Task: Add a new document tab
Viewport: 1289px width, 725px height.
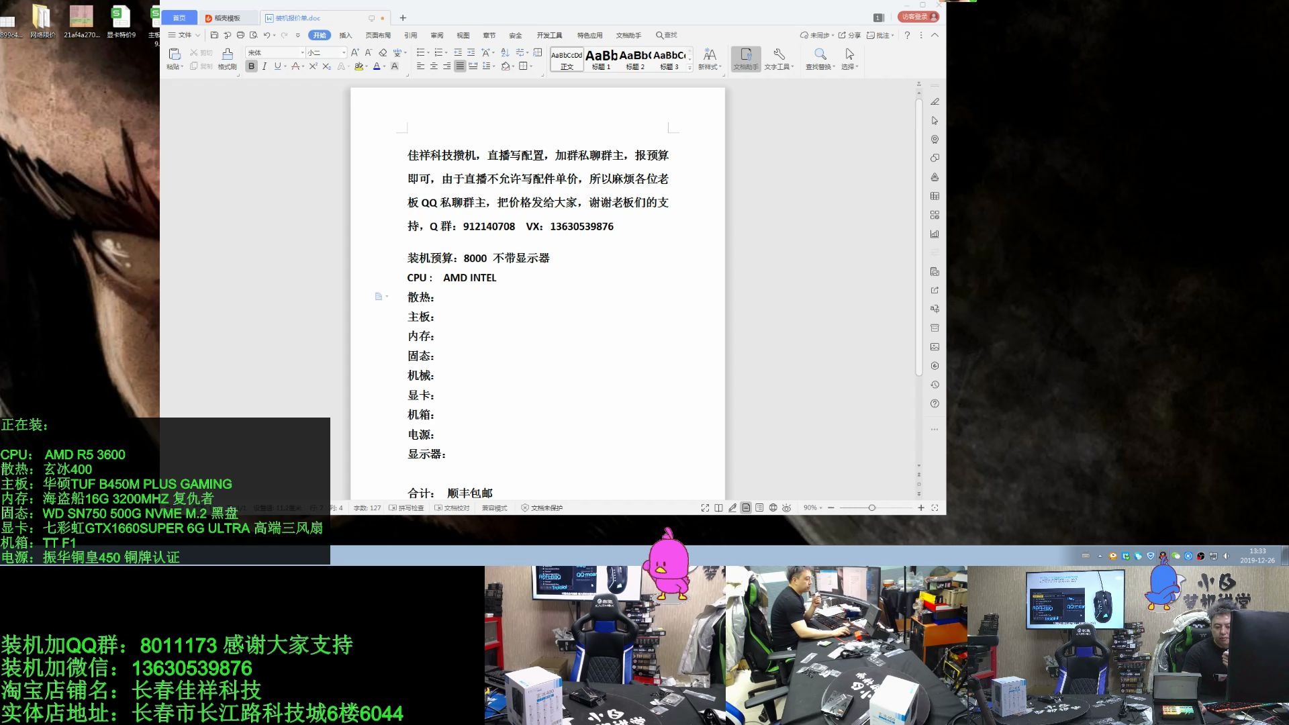Action: tap(403, 18)
